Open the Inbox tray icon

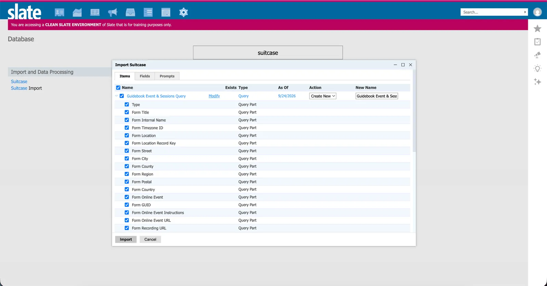click(130, 13)
